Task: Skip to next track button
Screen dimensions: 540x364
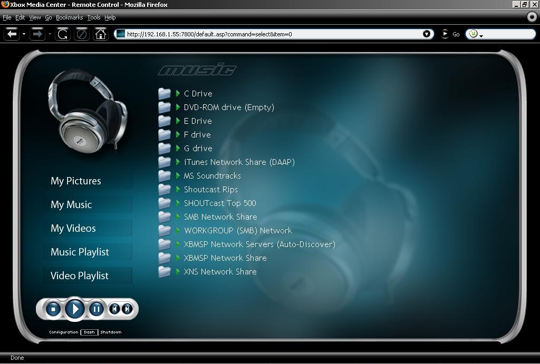Action: point(127,309)
